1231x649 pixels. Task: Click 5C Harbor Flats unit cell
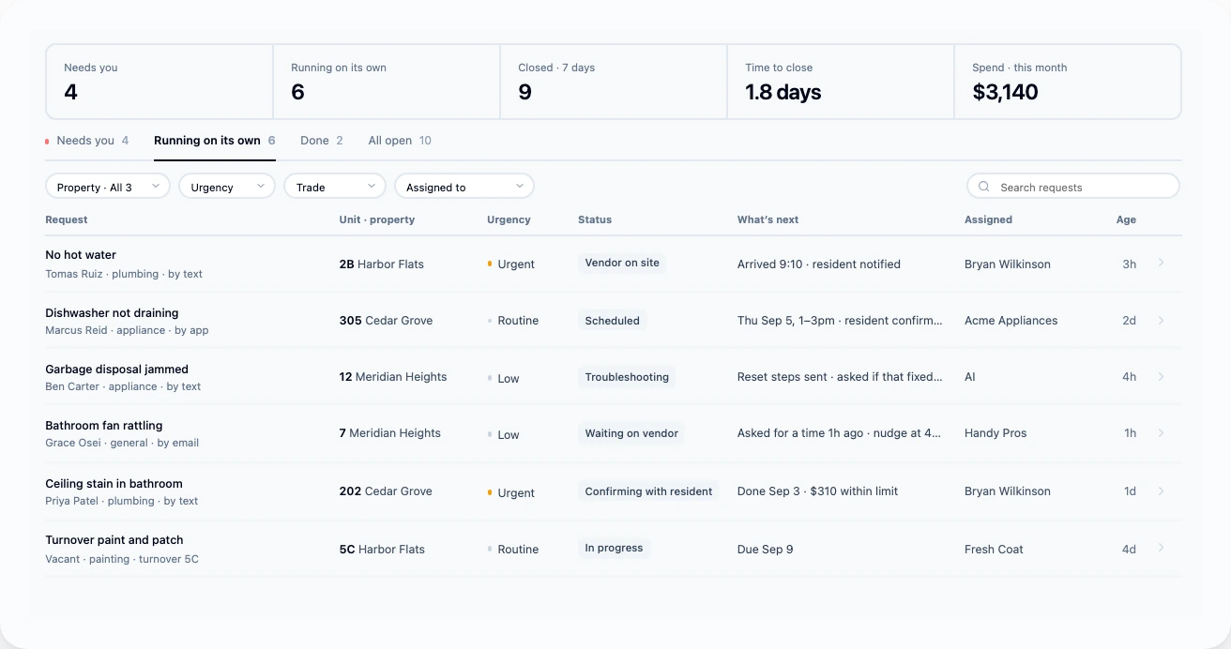point(382,550)
